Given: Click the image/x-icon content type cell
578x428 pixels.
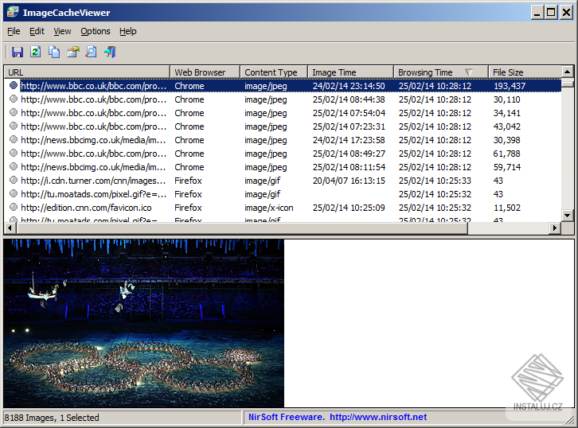Looking at the screenshot, I should pos(269,208).
